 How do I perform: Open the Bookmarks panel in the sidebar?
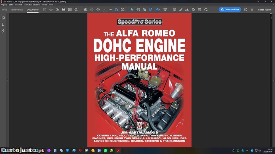click(3, 24)
